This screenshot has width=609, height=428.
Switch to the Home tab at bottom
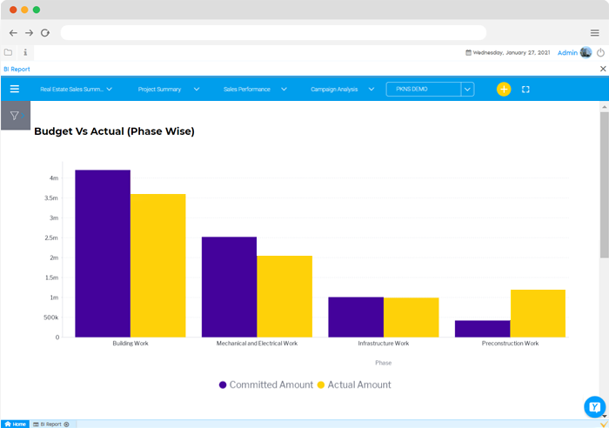[15, 424]
